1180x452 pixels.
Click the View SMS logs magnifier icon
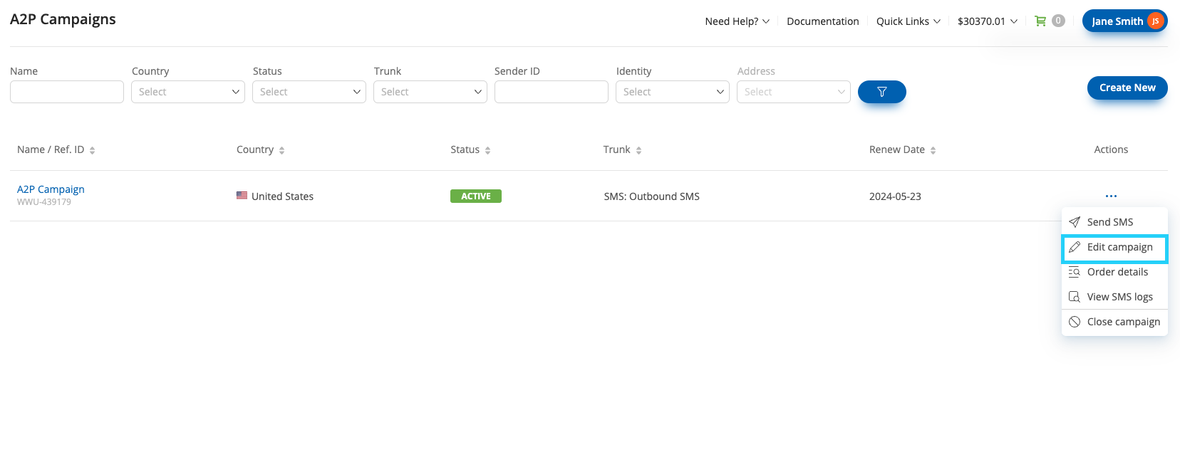click(1075, 297)
